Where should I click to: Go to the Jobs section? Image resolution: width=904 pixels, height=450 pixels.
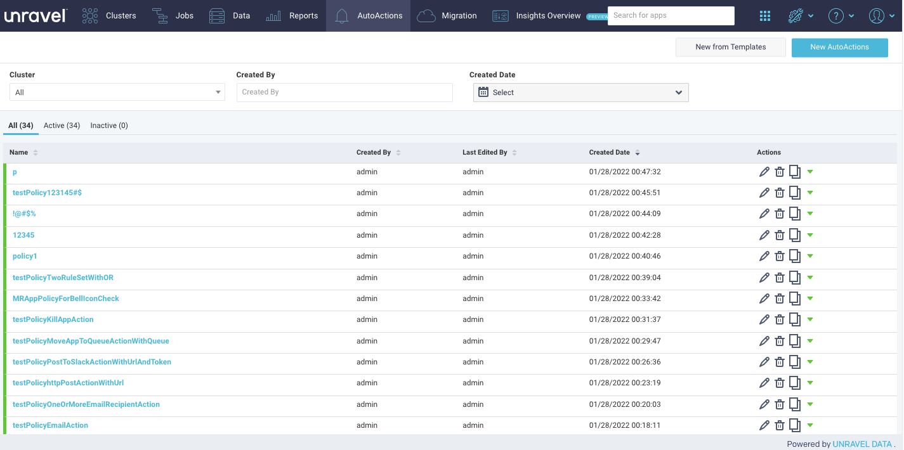[173, 16]
